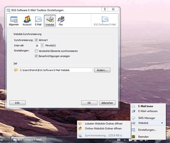Open the Fax settings tab
The height and width of the screenshot is (143, 170).
61,21
